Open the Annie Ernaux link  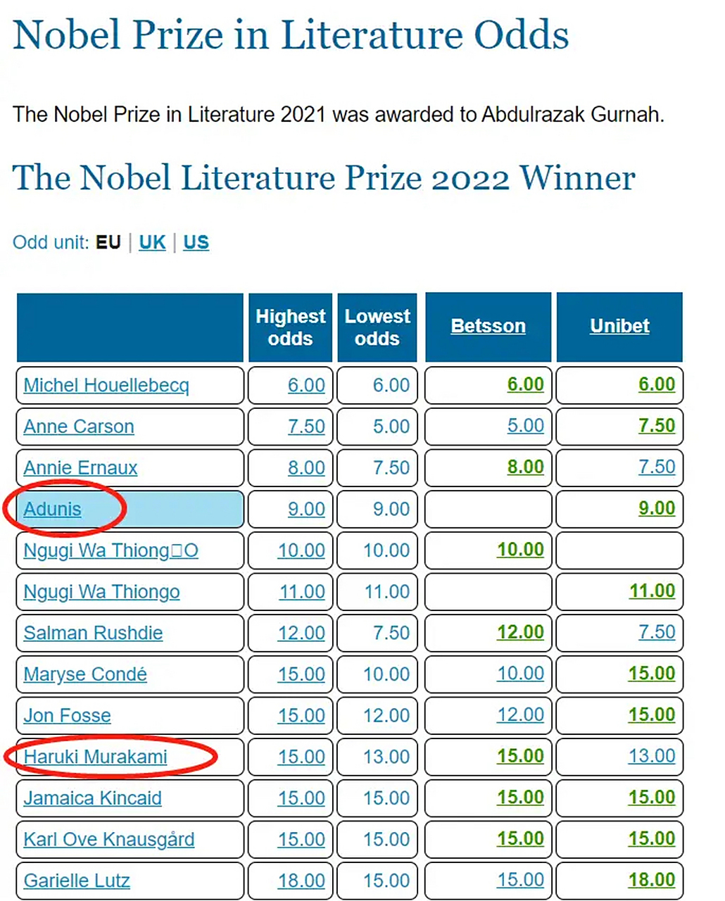pyautogui.click(x=80, y=468)
